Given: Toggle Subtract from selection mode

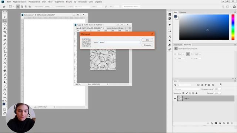Looking at the screenshot, I should coord(26,7).
